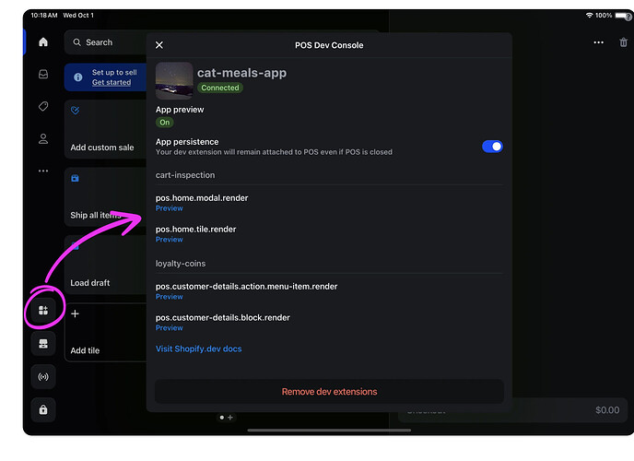Screen dimensions: 634x461
Task: Click the pos.home.modal.render target name
Action: coord(202,198)
